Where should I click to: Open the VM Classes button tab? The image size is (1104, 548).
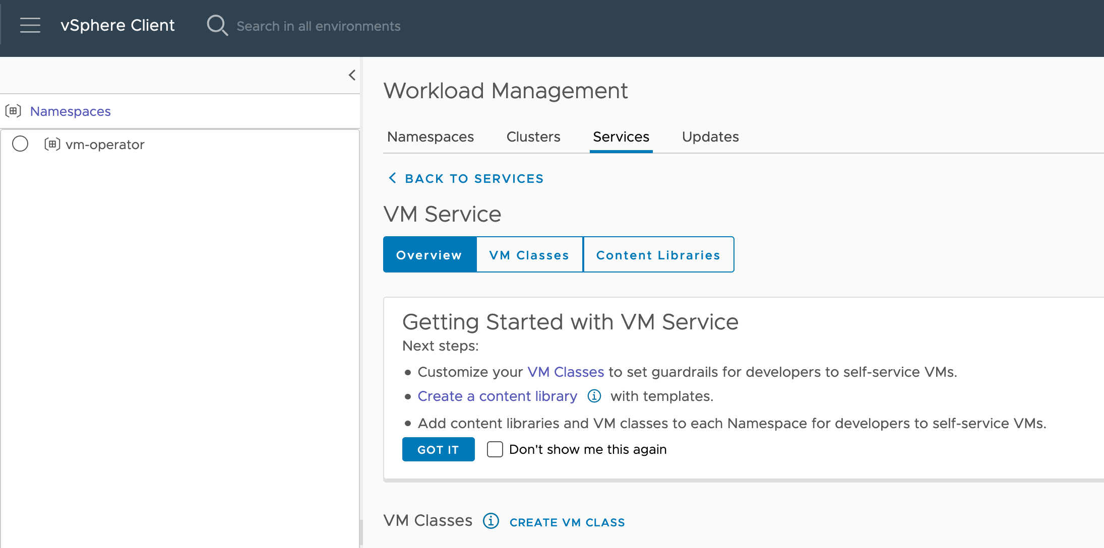tap(529, 255)
